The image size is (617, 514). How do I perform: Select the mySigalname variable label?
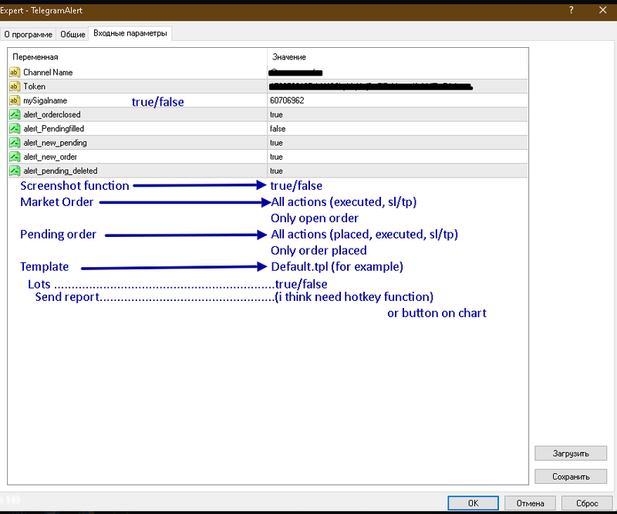(46, 100)
